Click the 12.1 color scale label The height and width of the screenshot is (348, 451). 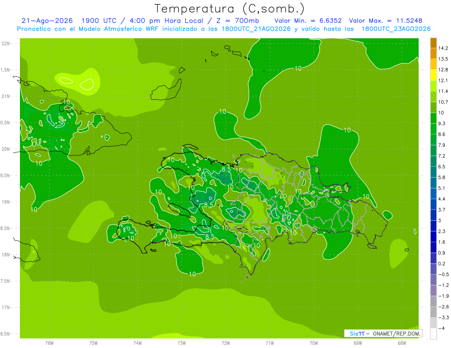(443, 80)
